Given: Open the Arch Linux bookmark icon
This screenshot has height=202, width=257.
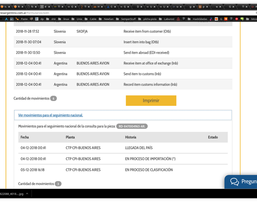Looking at the screenshot, I should pyautogui.click(x=7, y=19).
